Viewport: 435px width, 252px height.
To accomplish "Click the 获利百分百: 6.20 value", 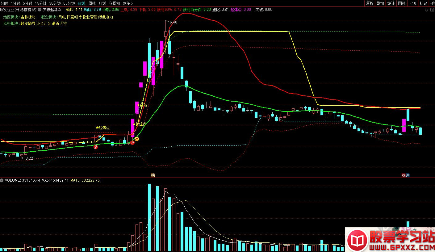I will pyautogui.click(x=197, y=10).
